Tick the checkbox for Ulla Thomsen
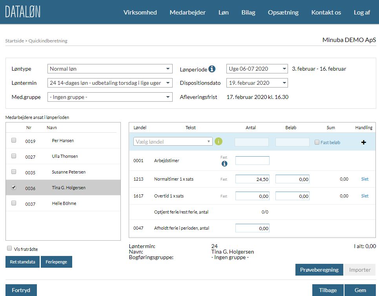The height and width of the screenshot is (296, 379). point(14,156)
